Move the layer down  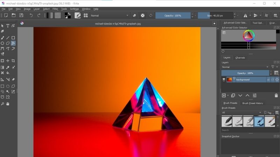point(240,96)
